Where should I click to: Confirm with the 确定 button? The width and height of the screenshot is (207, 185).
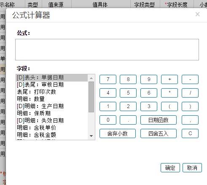point(170,168)
